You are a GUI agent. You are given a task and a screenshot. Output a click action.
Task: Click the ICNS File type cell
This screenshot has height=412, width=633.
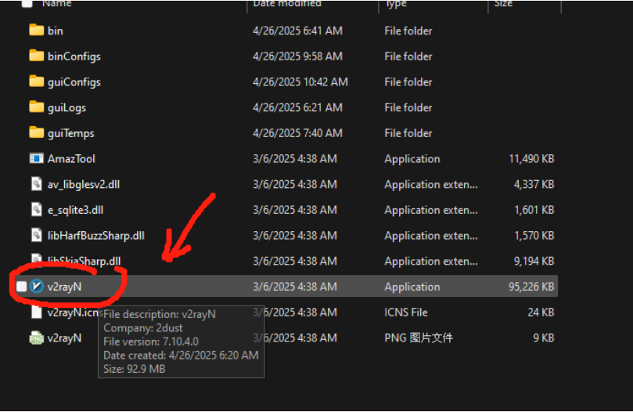coord(406,313)
